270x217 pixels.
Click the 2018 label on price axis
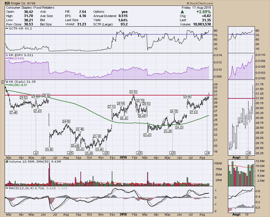(x=123, y=157)
